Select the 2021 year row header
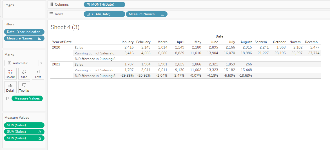The image size is (330, 150). (56, 64)
